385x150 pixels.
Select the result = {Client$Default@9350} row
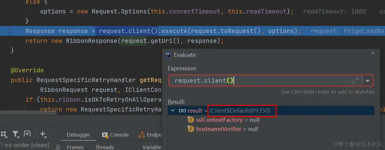pos(271,111)
